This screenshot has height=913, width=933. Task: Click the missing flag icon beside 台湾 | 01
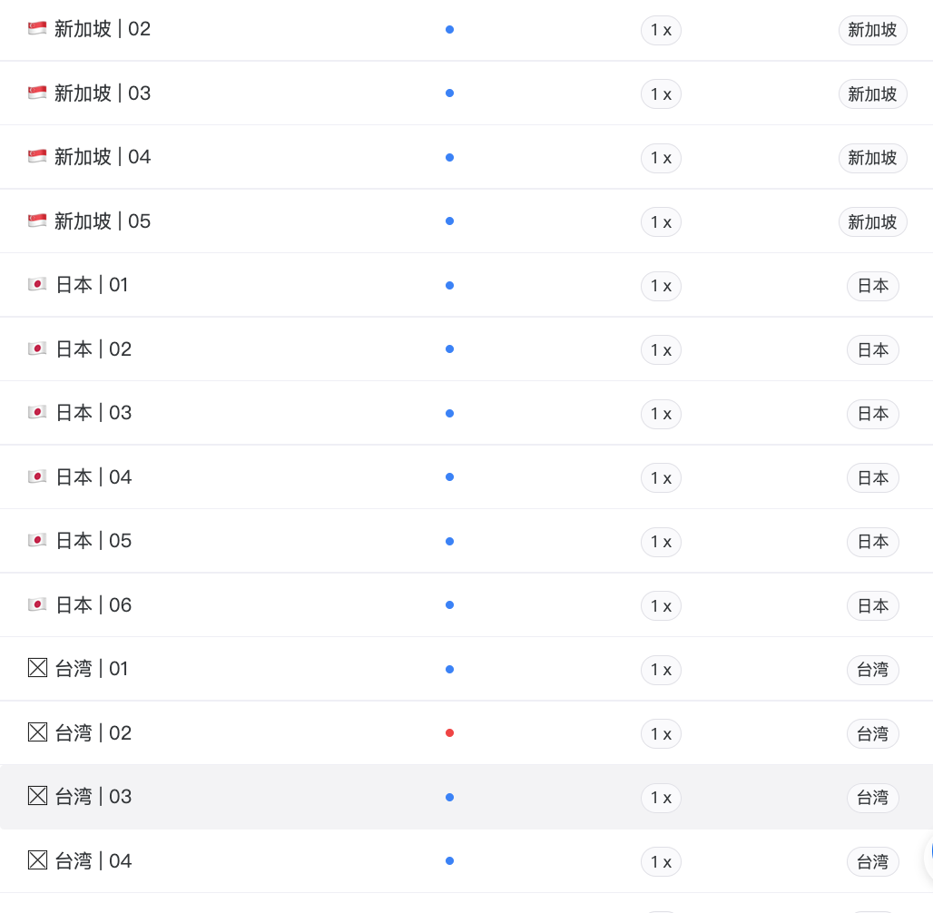pyautogui.click(x=37, y=668)
